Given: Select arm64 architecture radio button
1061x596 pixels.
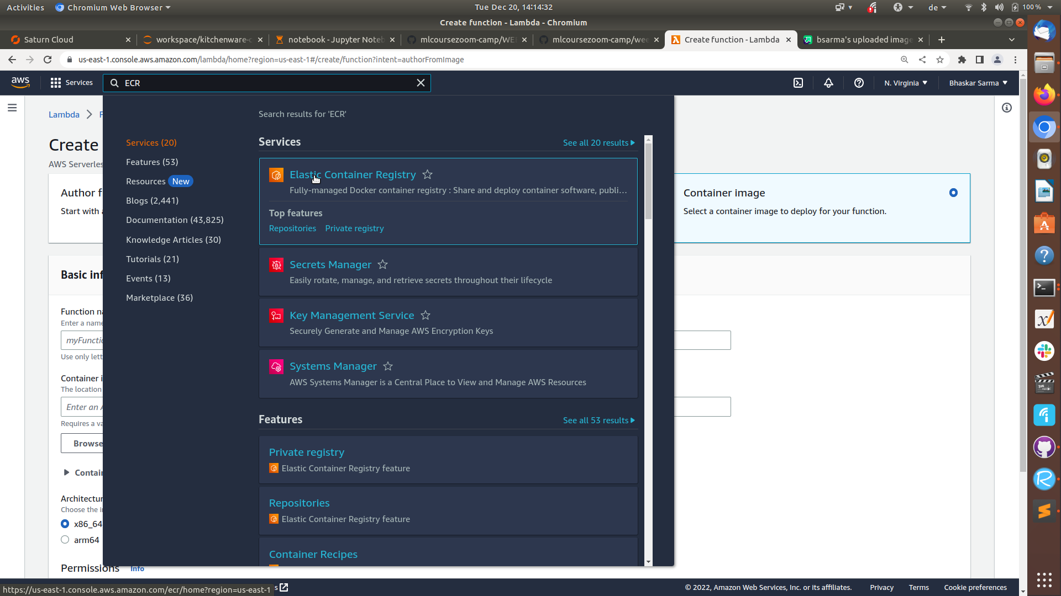Looking at the screenshot, I should coord(65,540).
